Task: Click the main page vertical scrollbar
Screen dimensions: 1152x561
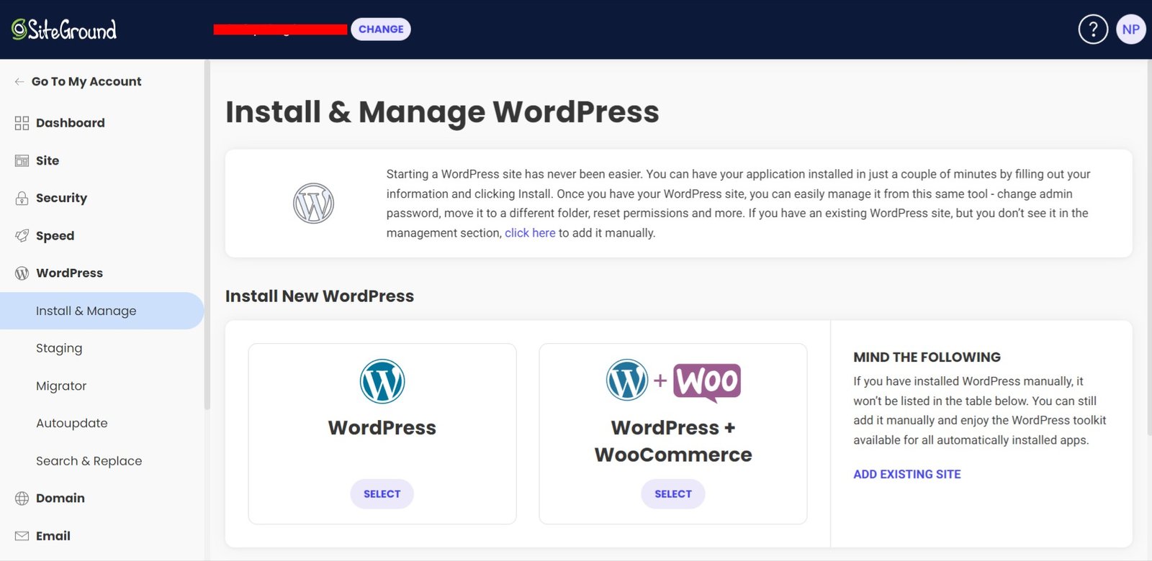Action: [1149, 247]
